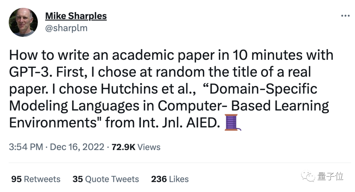The height and width of the screenshot is (192, 355).
Task: Open the Mike Sharples display name link
Action: pyautogui.click(x=76, y=16)
